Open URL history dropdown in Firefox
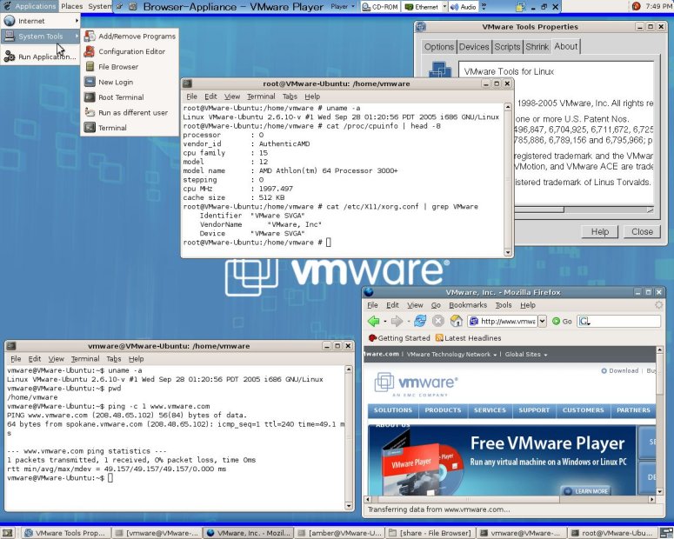Image resolution: width=674 pixels, height=539 pixels. (x=542, y=321)
